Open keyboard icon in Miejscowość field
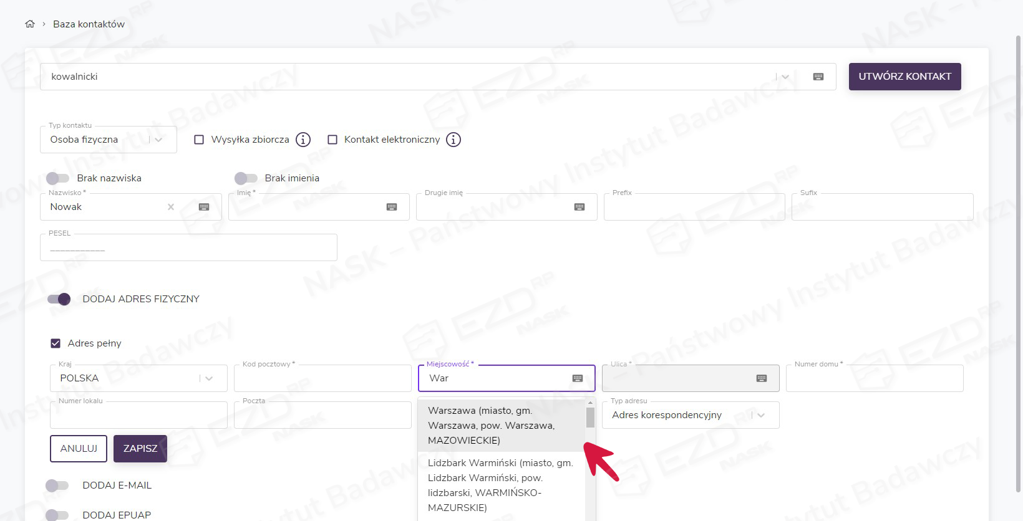Screen dimensions: 1023x521 coord(578,378)
